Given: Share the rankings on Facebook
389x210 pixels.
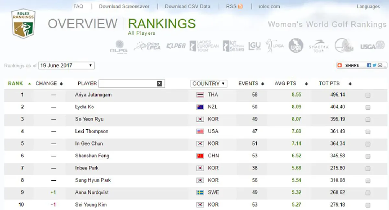Looking at the screenshot, I should (369, 65).
